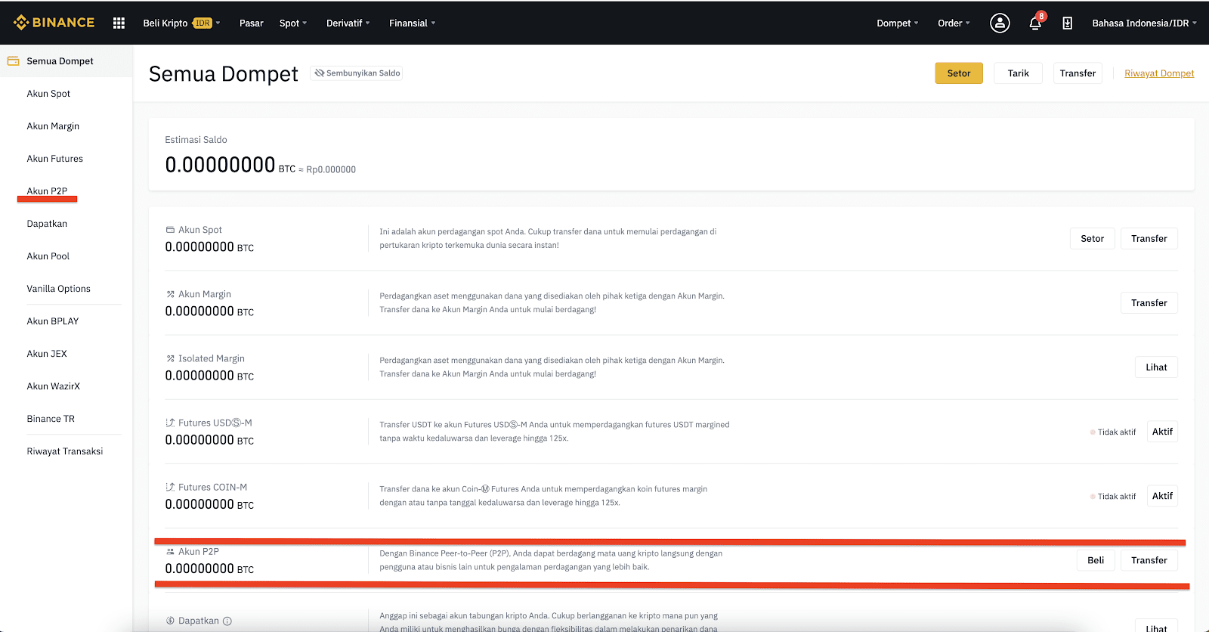
Task: Open the notifications bell icon
Action: pos(1035,23)
